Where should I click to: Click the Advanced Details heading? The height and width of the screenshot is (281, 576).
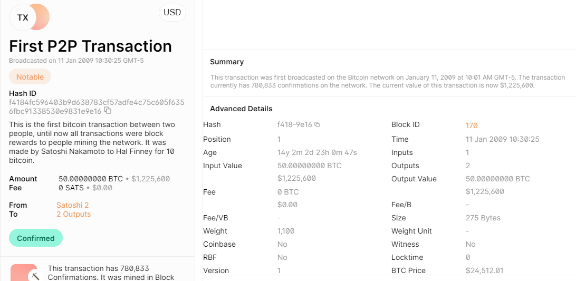pyautogui.click(x=242, y=109)
